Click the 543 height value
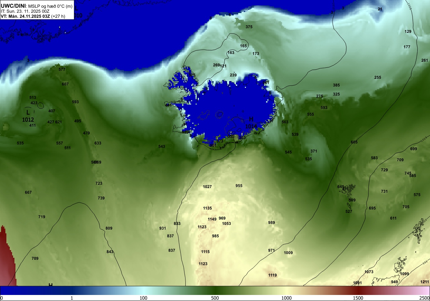This screenshot has height=301, width=430. (x=162, y=146)
